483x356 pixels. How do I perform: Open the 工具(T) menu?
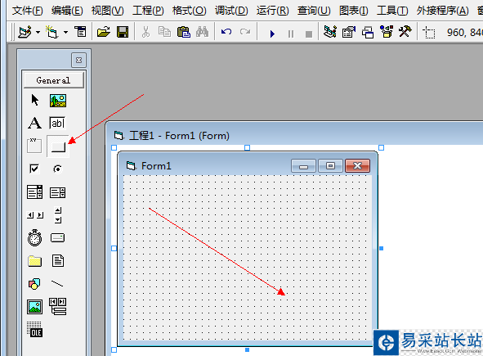[x=392, y=11]
